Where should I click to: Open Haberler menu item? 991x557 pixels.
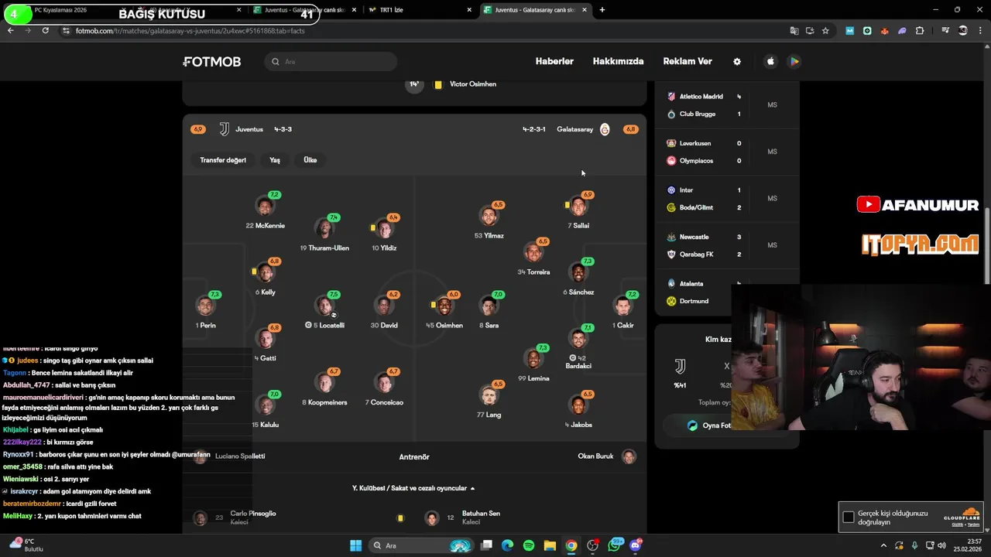tap(554, 62)
